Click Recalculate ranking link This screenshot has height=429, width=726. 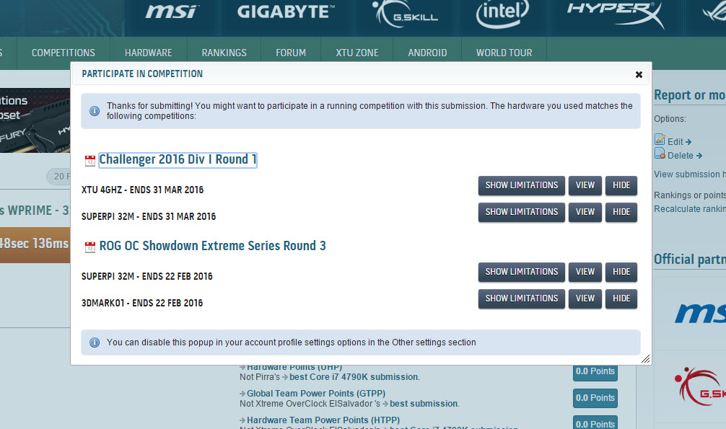(690, 208)
